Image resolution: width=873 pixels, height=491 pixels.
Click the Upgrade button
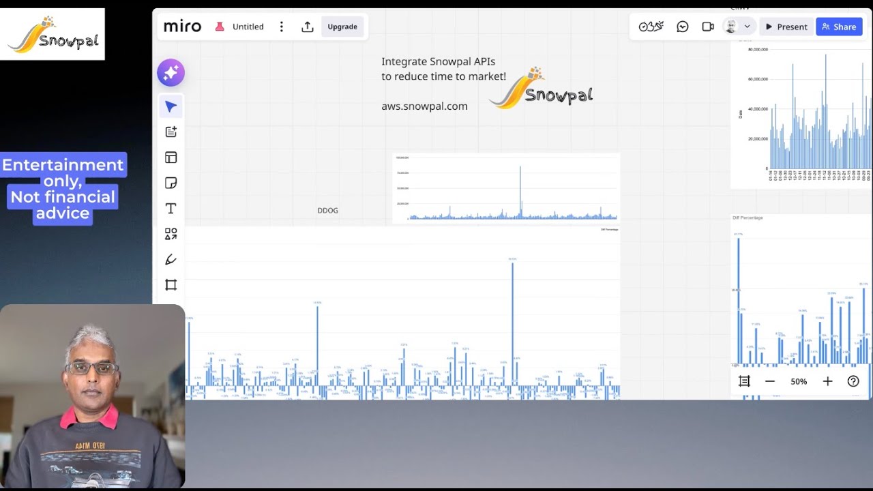tap(342, 27)
